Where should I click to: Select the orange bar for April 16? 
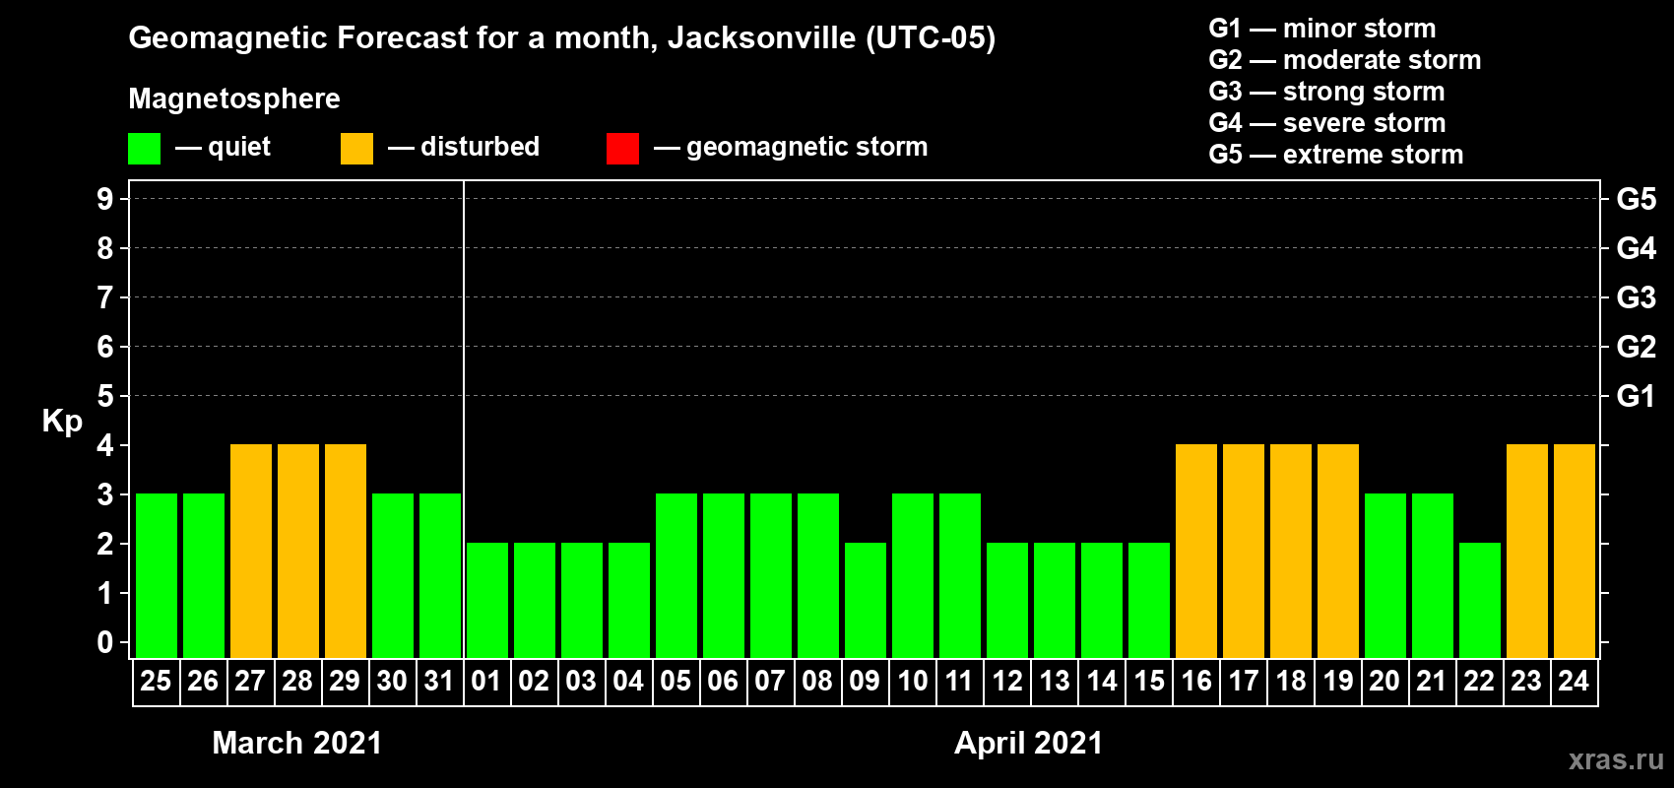coord(1196,551)
